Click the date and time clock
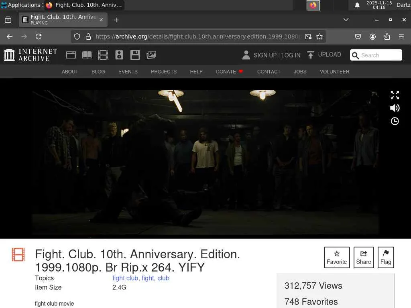411x308 pixels. tap(379, 5)
